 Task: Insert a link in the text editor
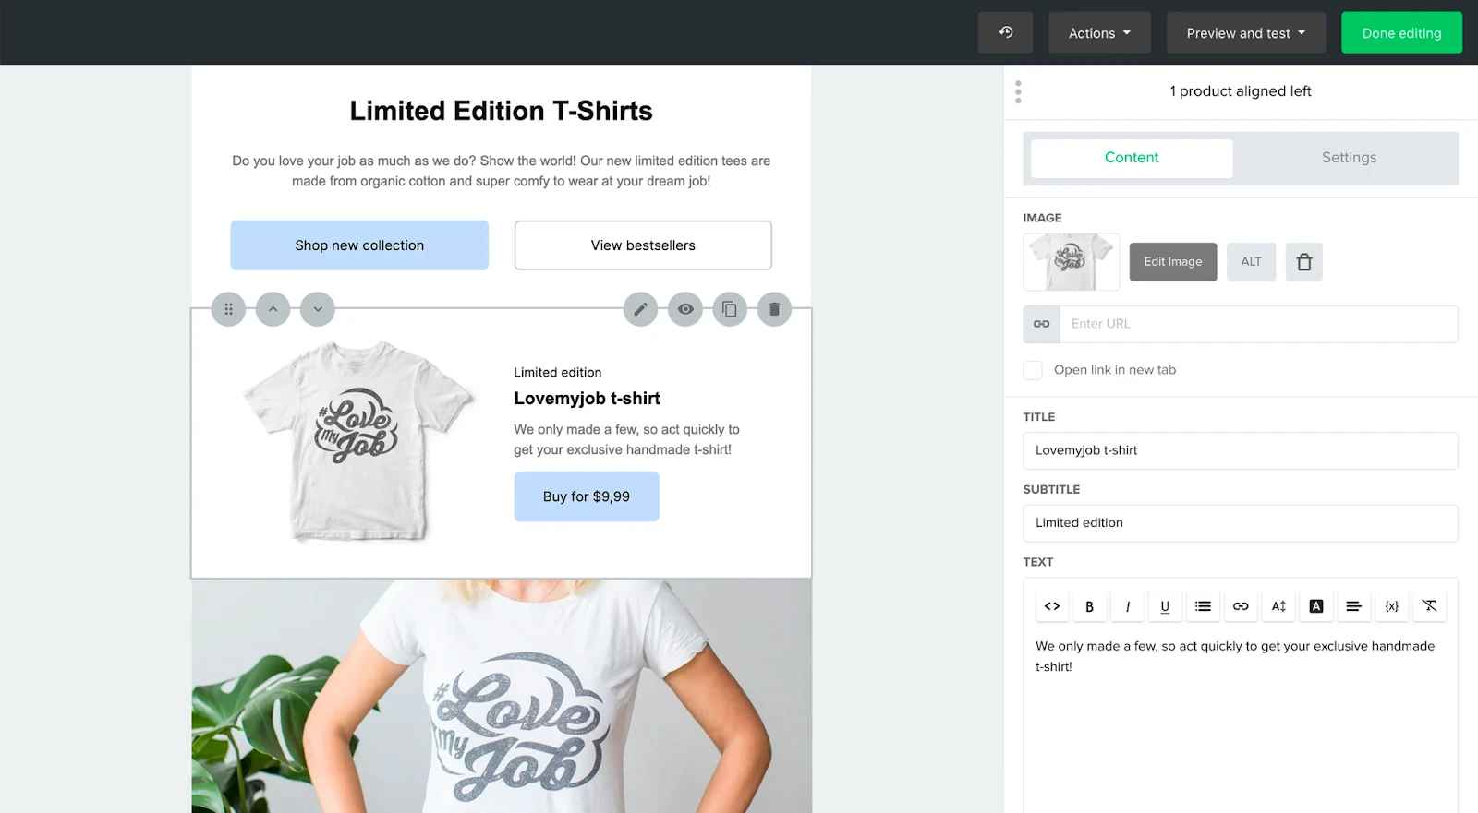tap(1241, 606)
